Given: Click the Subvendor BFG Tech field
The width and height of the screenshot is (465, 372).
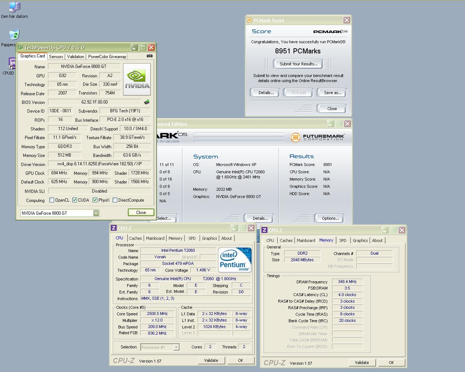Looking at the screenshot, I should click(125, 111).
